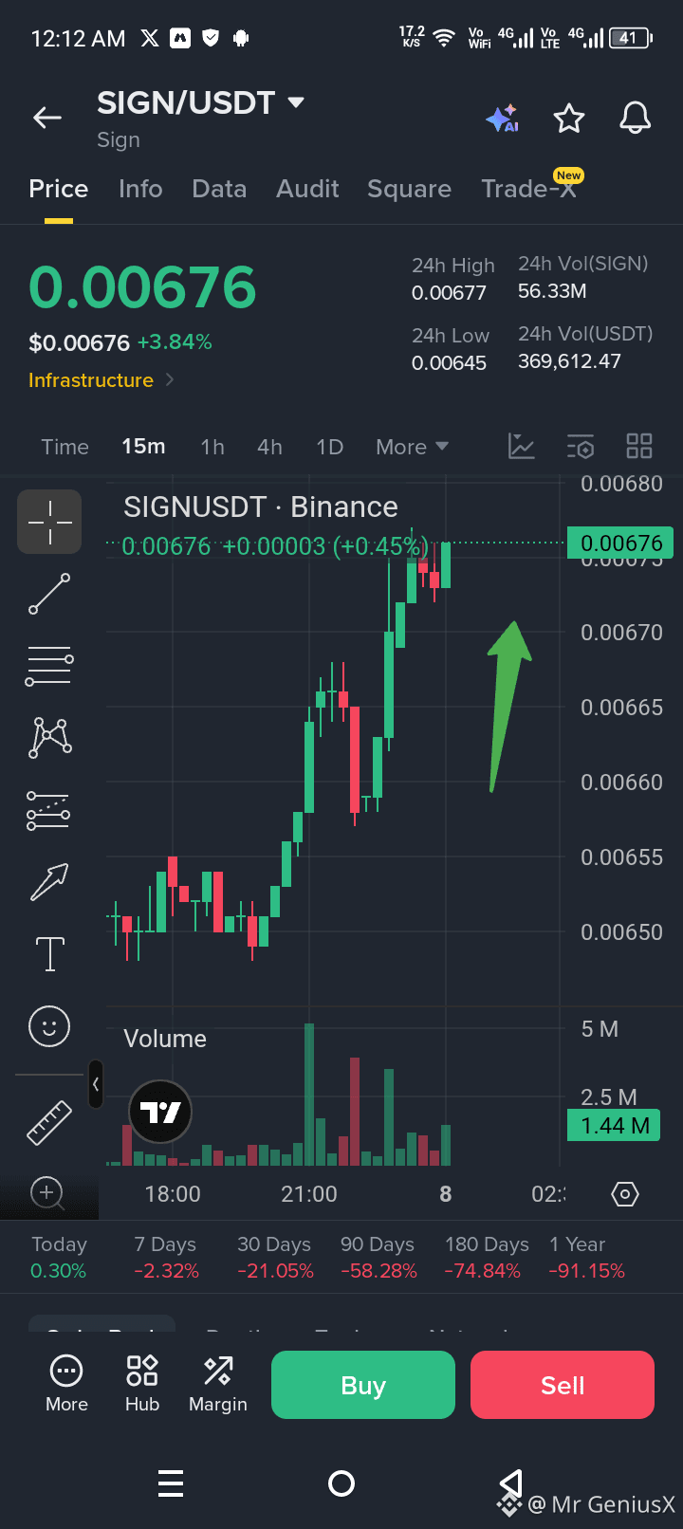
Task: Click the TradingView logo badge
Action: [x=160, y=1112]
